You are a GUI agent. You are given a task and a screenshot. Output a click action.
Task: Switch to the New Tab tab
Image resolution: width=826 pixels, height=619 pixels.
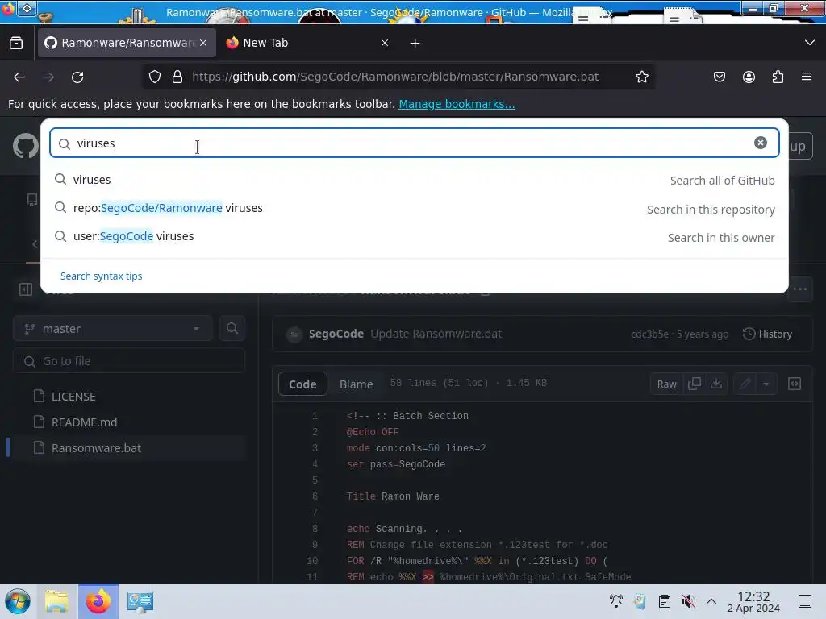pyautogui.click(x=308, y=43)
